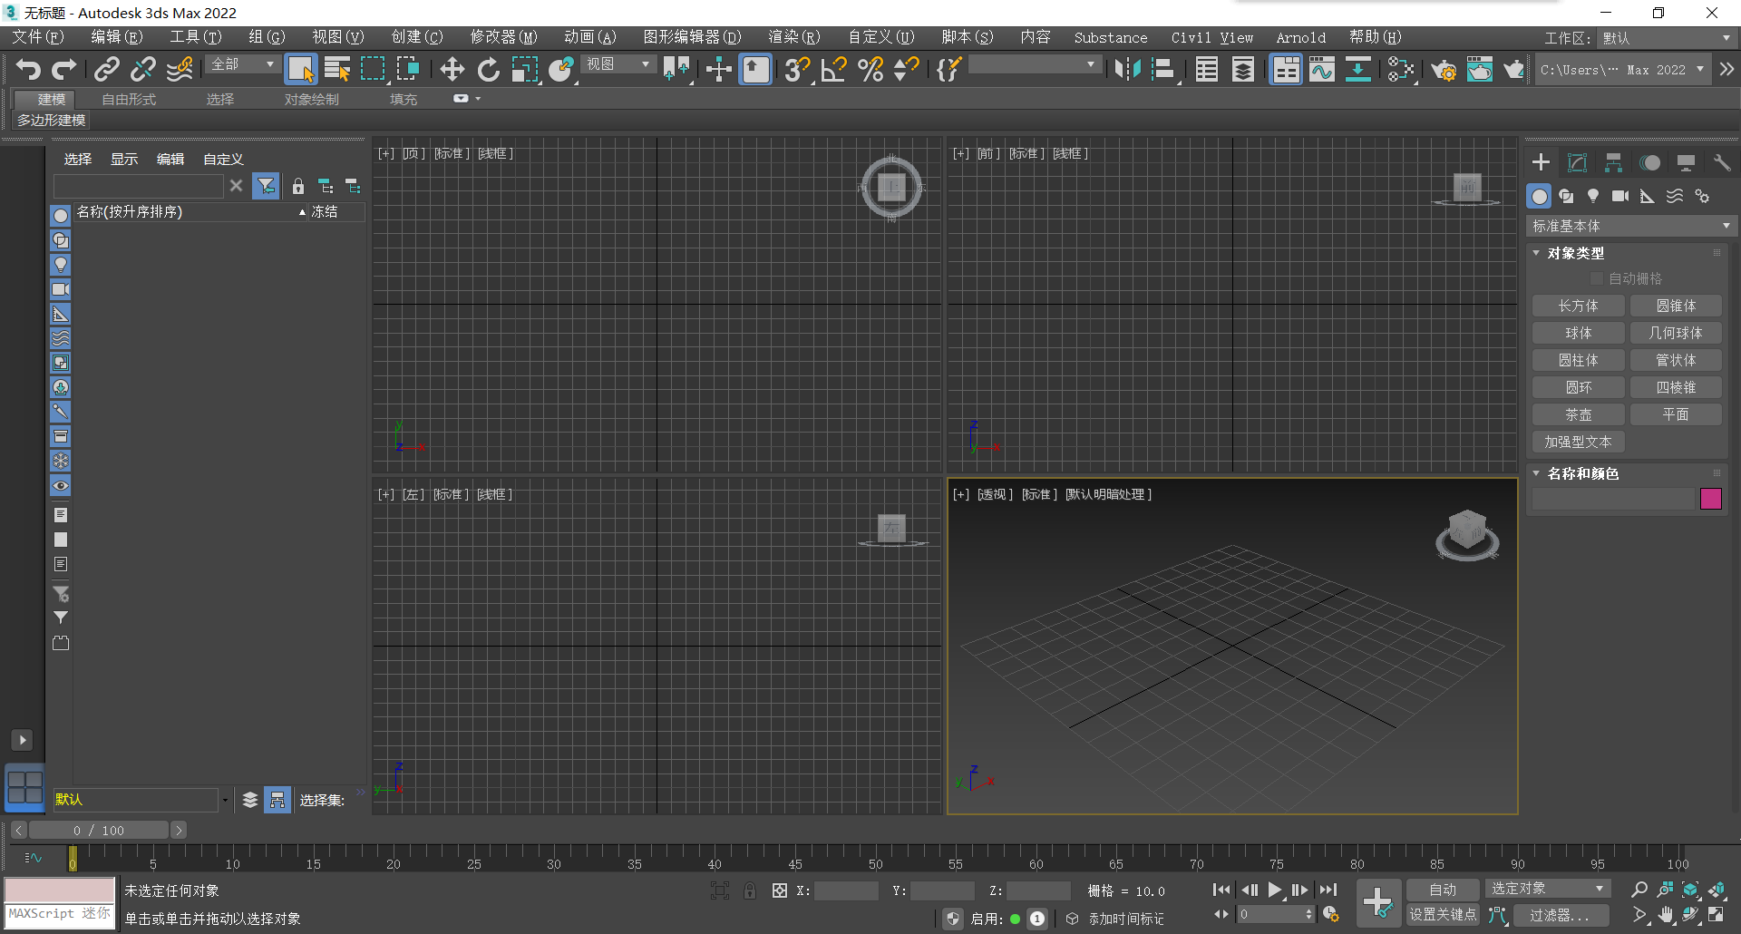This screenshot has width=1741, height=934.
Task: Click the pink object color swatch
Action: 1711,499
